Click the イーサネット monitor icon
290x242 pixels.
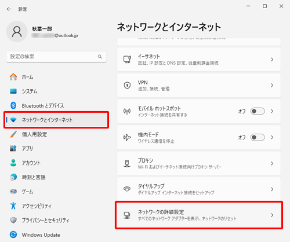tap(127, 60)
